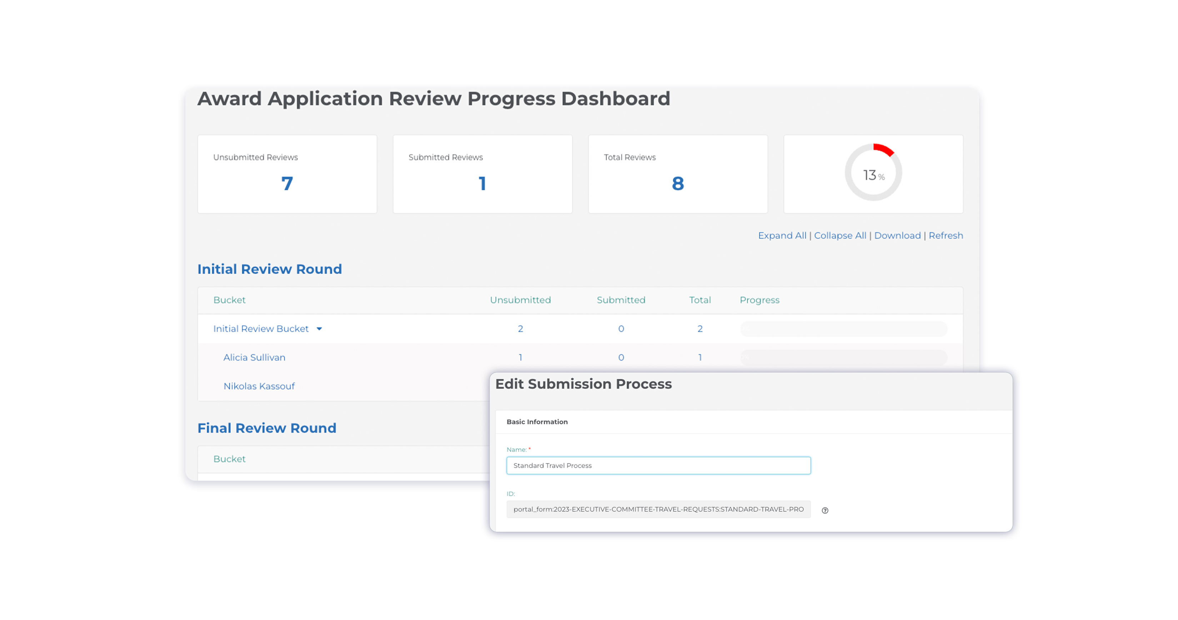Open Alicia Sullivan's review details
This screenshot has width=1178, height=620.
point(254,357)
